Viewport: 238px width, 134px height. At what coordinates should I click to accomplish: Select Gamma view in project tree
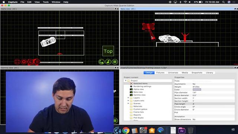pyautogui.click(x=139, y=95)
